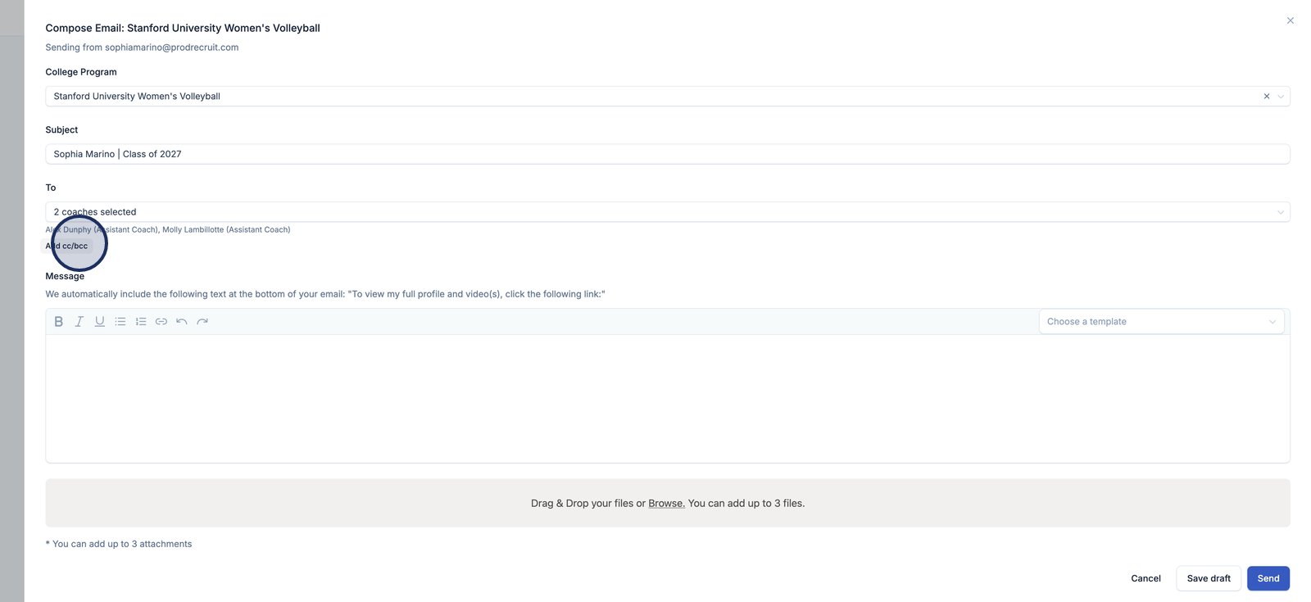Open the coaches recipient dropdown

pyautogui.click(x=668, y=212)
